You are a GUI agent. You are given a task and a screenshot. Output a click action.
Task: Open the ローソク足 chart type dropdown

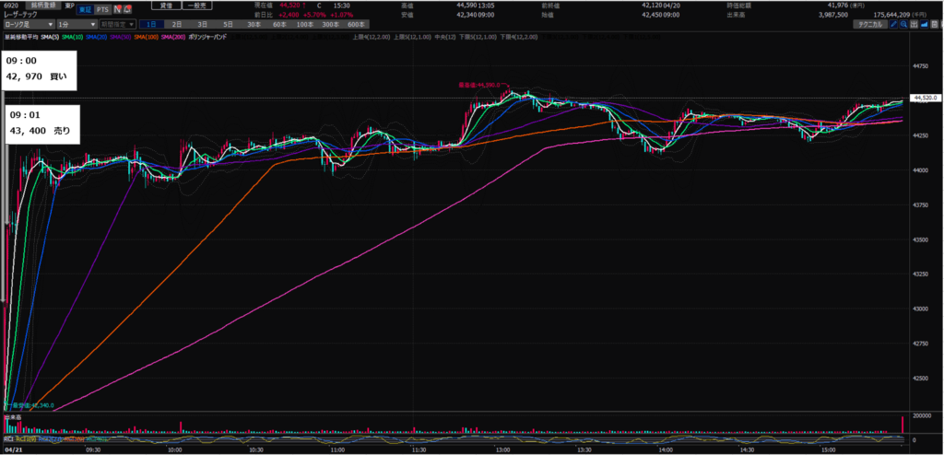26,24
